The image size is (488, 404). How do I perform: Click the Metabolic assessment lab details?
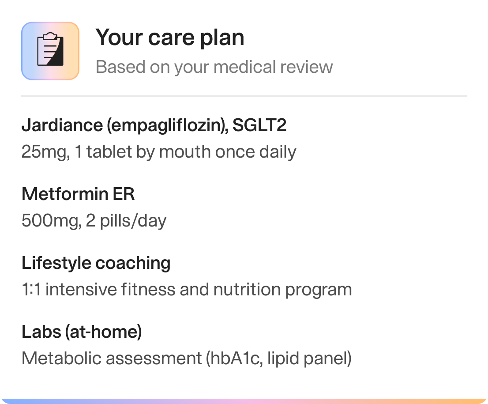[x=187, y=359]
